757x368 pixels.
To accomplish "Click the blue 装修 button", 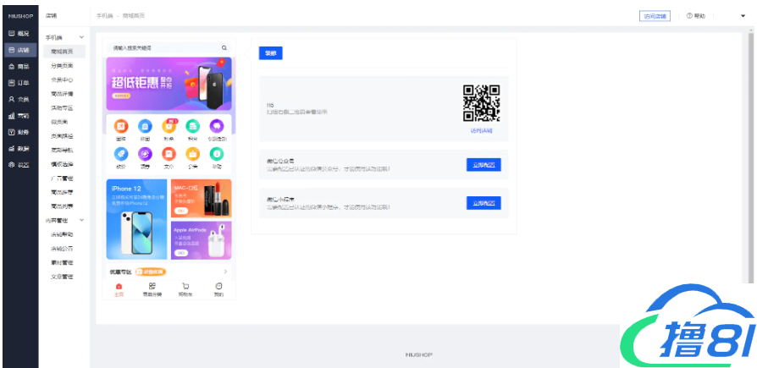I will pos(271,52).
